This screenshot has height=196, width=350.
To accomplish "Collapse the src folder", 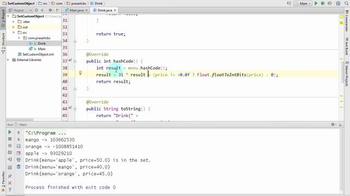I will (14, 33).
